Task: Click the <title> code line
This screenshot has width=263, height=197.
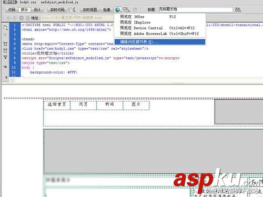Action: (48, 53)
